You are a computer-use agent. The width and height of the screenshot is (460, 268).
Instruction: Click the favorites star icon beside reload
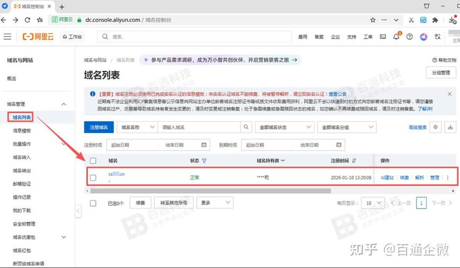pyautogui.click(x=40, y=20)
